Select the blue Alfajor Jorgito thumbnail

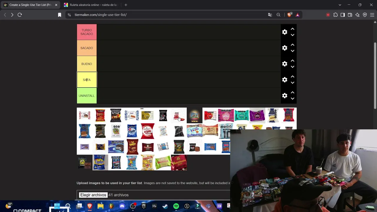click(x=194, y=131)
